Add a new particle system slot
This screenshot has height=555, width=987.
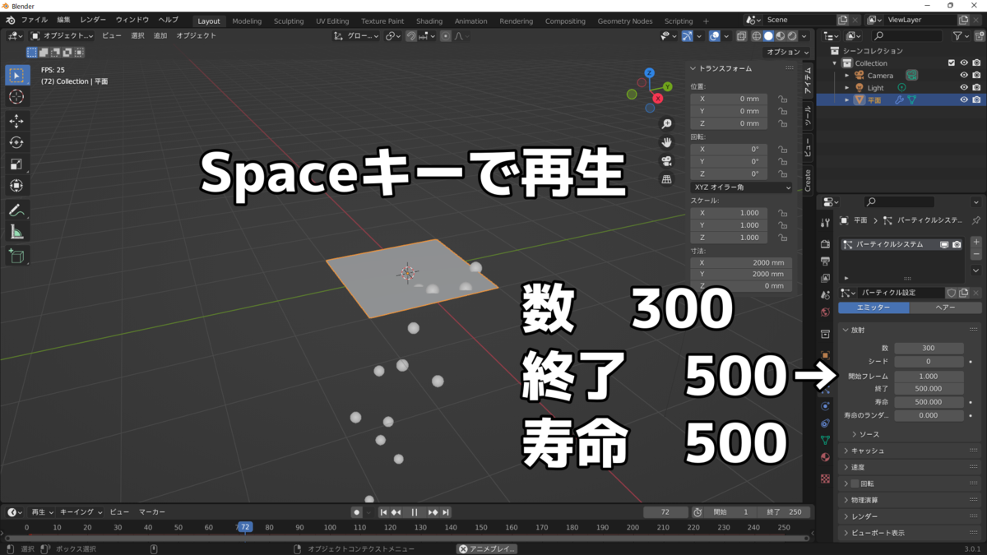[x=975, y=243]
